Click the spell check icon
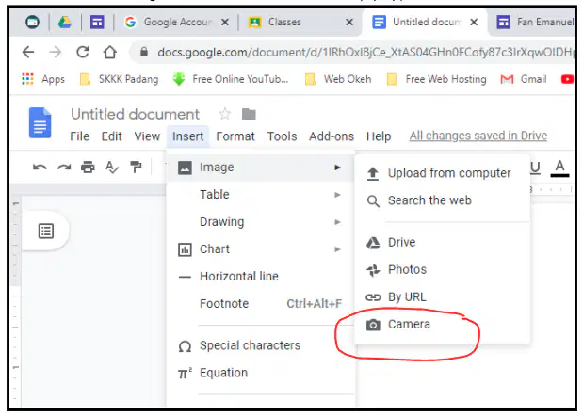The image size is (583, 416). pos(112,168)
